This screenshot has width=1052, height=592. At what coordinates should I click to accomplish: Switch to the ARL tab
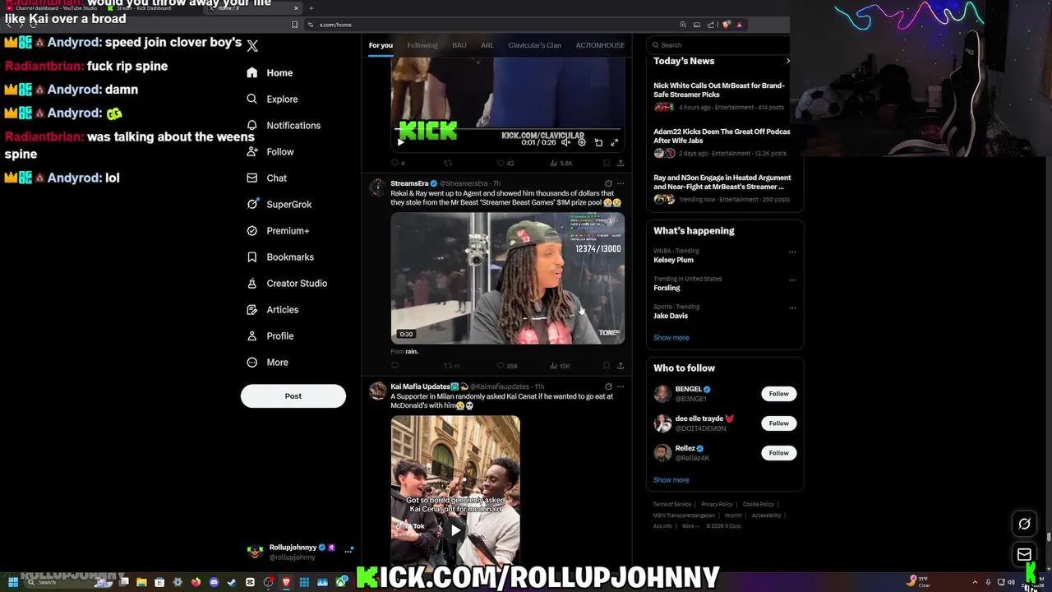tap(487, 45)
